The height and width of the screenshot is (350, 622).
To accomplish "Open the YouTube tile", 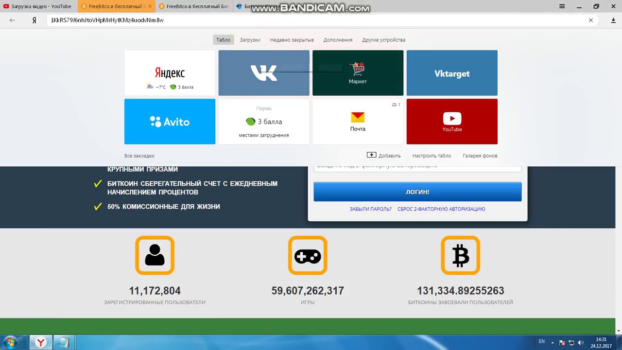I will [x=452, y=122].
